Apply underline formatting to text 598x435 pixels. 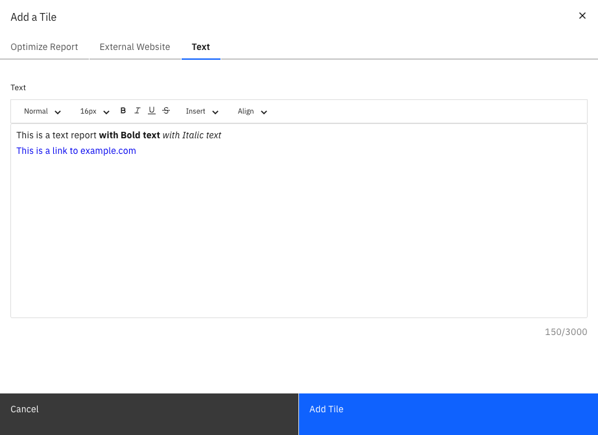coord(152,111)
